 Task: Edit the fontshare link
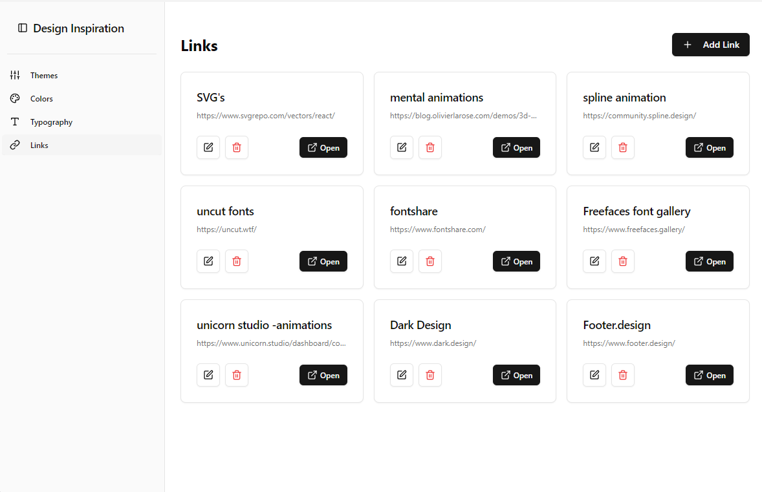click(x=402, y=261)
